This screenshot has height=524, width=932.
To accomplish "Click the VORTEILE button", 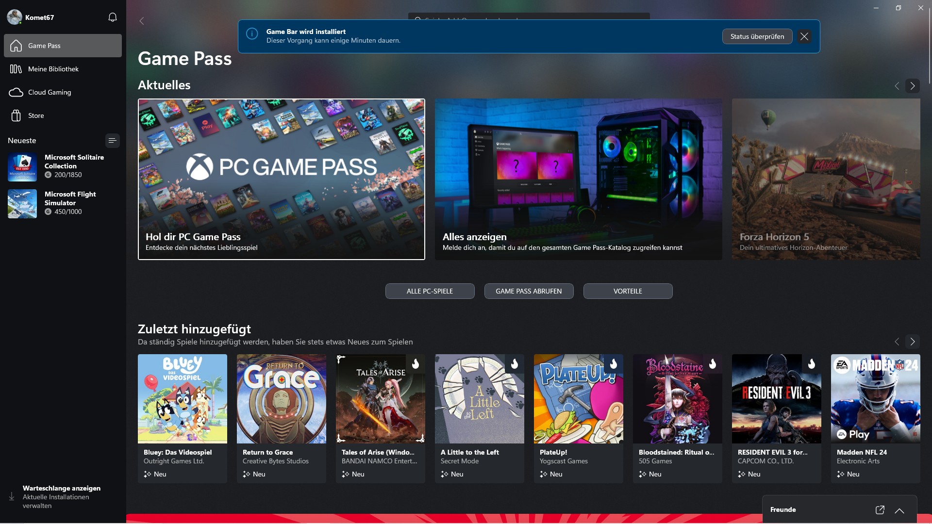I will click(628, 291).
